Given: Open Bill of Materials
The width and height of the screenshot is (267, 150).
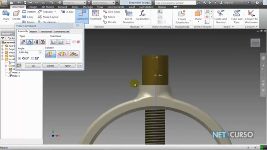Looking at the screenshot, I should (x=128, y=17).
